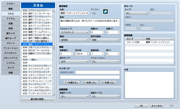Open the 用語 tab
Screen dimensions: 180x109
pos(11,73)
